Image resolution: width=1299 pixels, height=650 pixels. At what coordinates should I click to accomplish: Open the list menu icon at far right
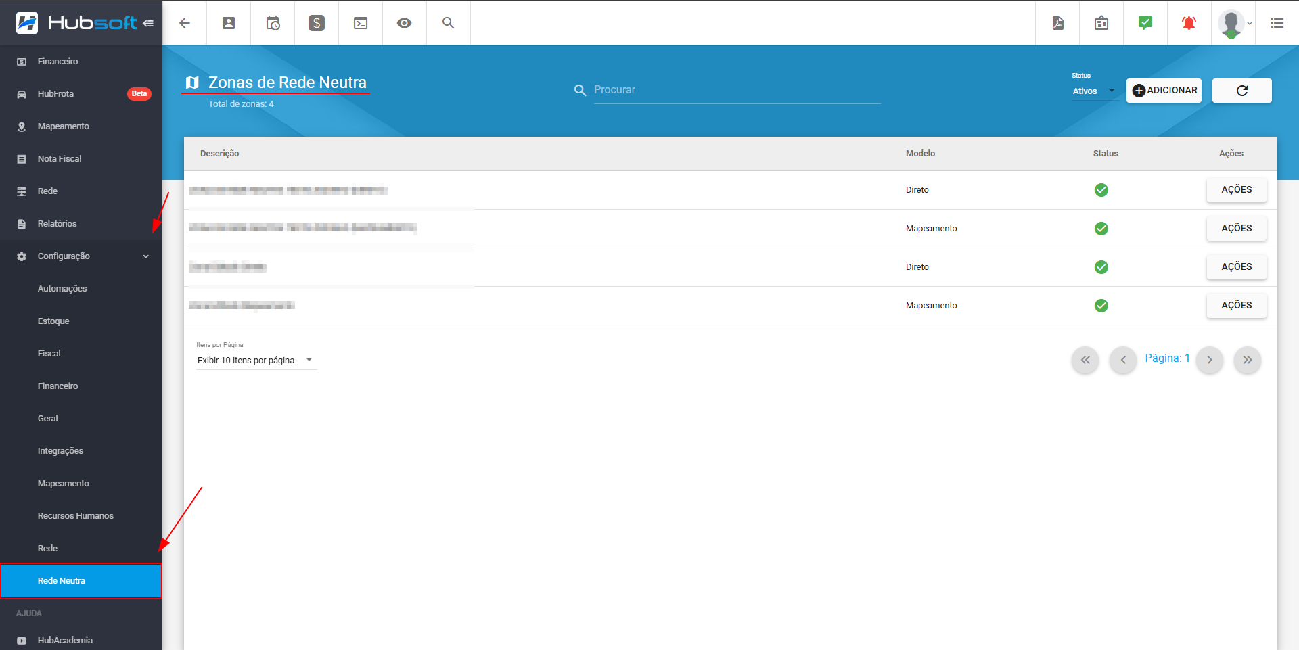(x=1277, y=23)
